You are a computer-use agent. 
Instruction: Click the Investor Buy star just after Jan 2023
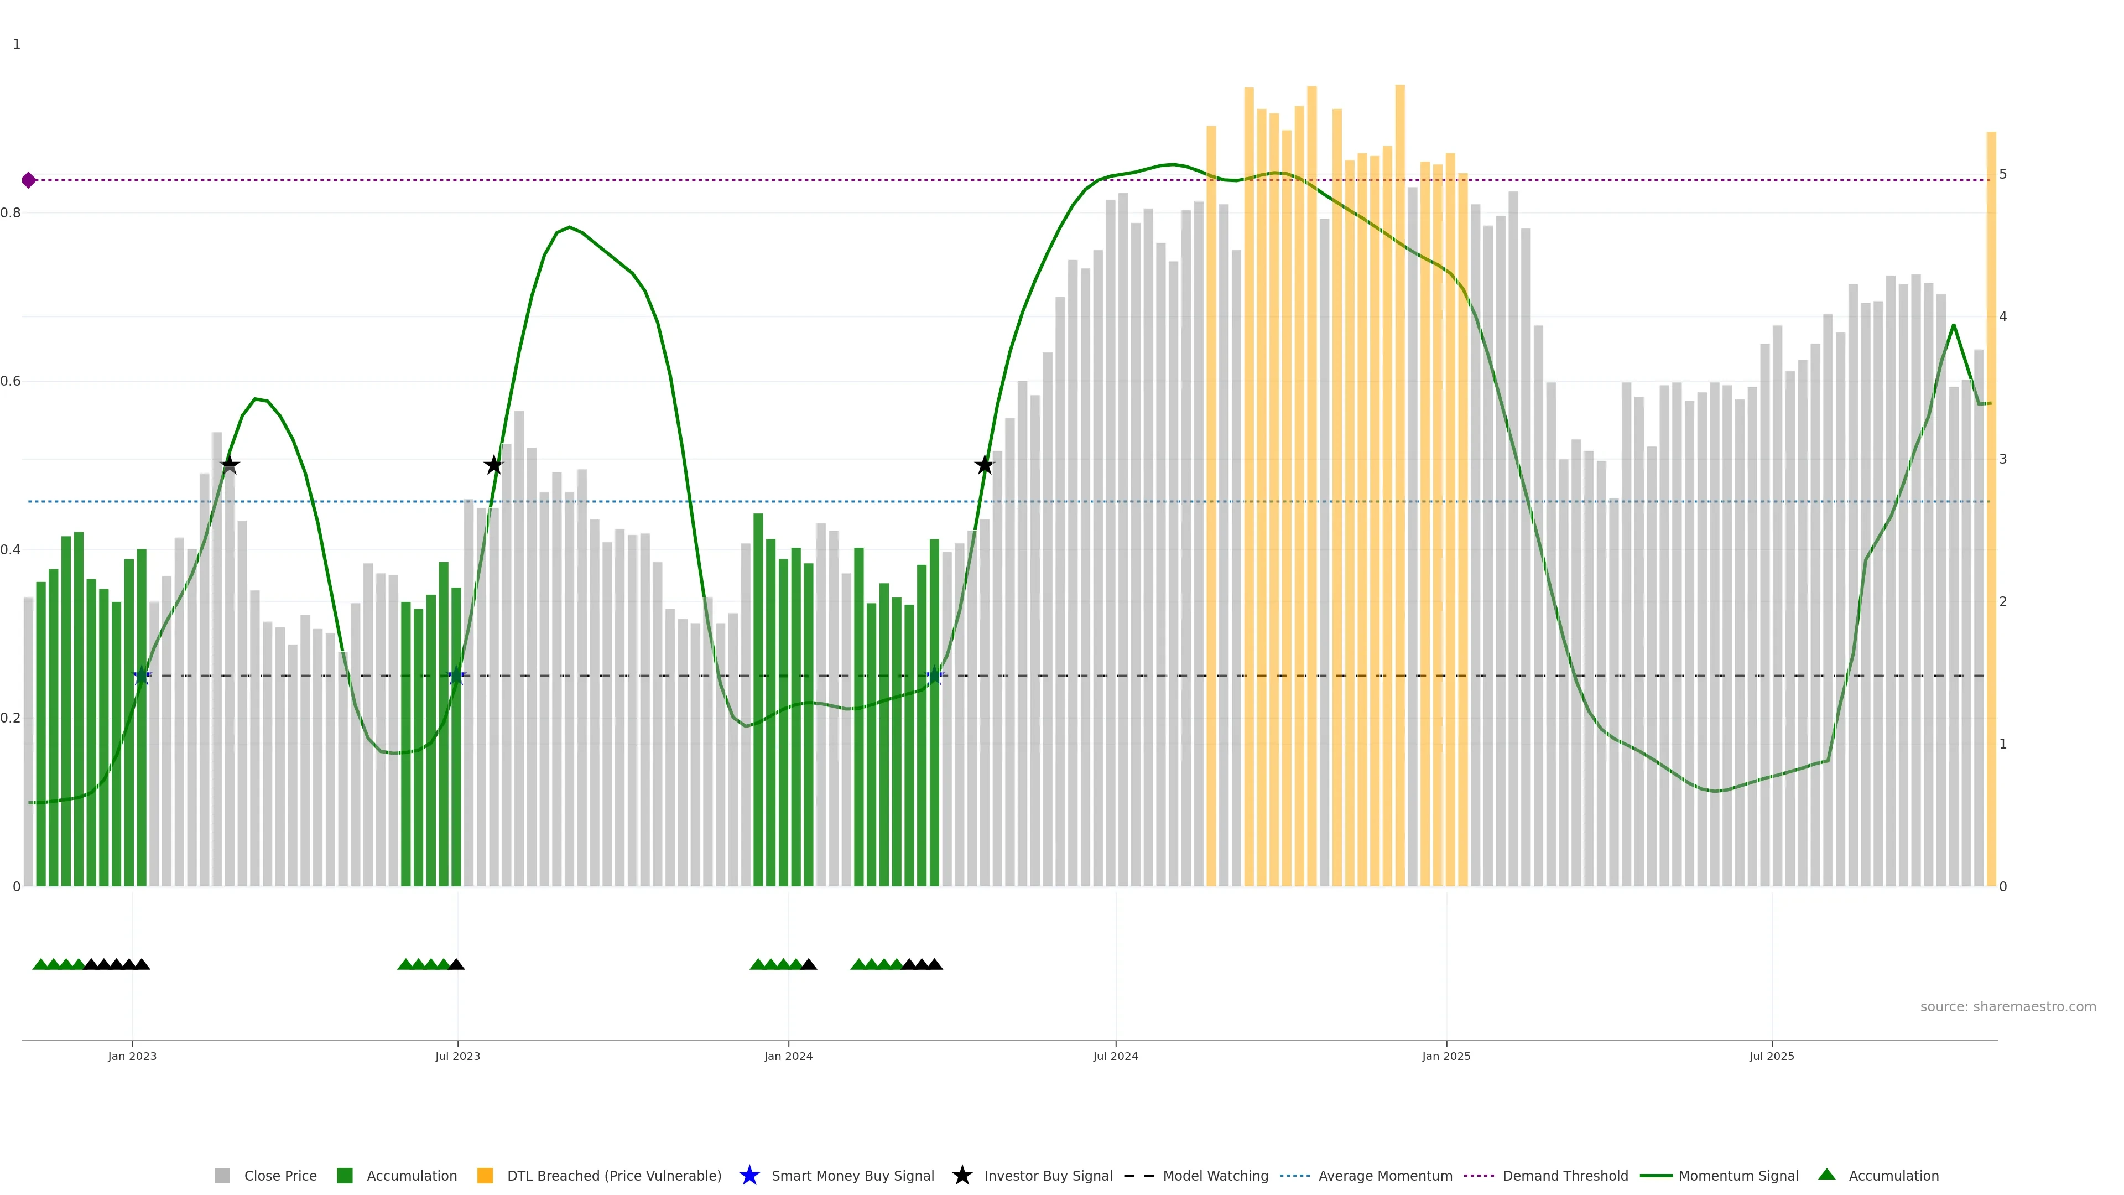click(230, 465)
